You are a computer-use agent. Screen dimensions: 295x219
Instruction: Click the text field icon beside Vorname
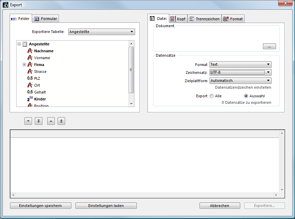pos(30,58)
